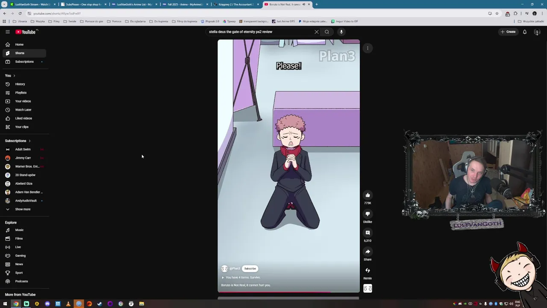Viewport: 547px width, 308px height.
Task: Click the youtube.com address bar
Action: (256, 13)
